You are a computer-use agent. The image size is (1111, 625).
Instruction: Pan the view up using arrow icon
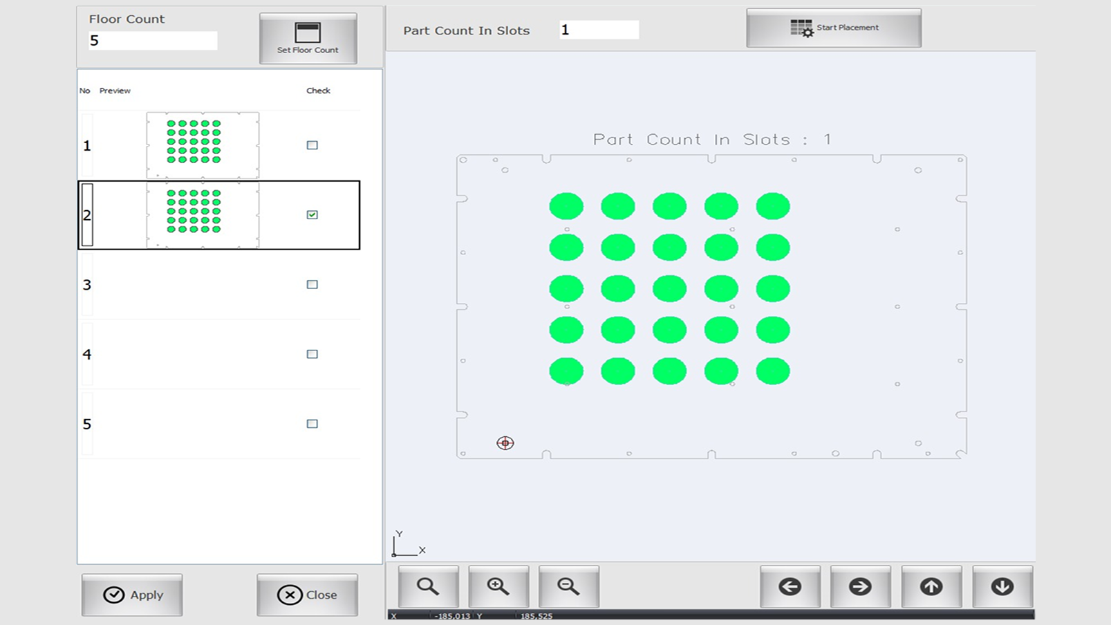pyautogui.click(x=932, y=586)
